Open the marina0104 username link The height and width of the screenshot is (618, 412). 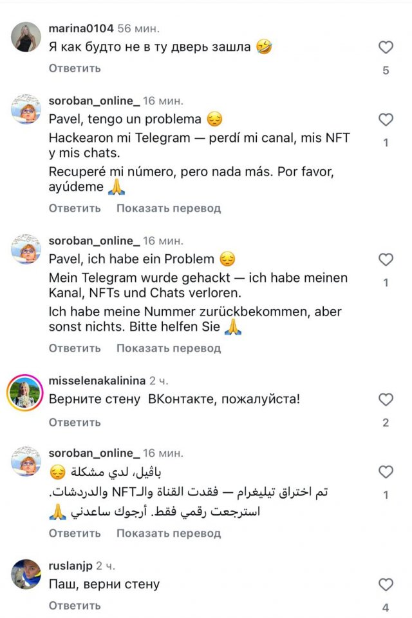81,28
